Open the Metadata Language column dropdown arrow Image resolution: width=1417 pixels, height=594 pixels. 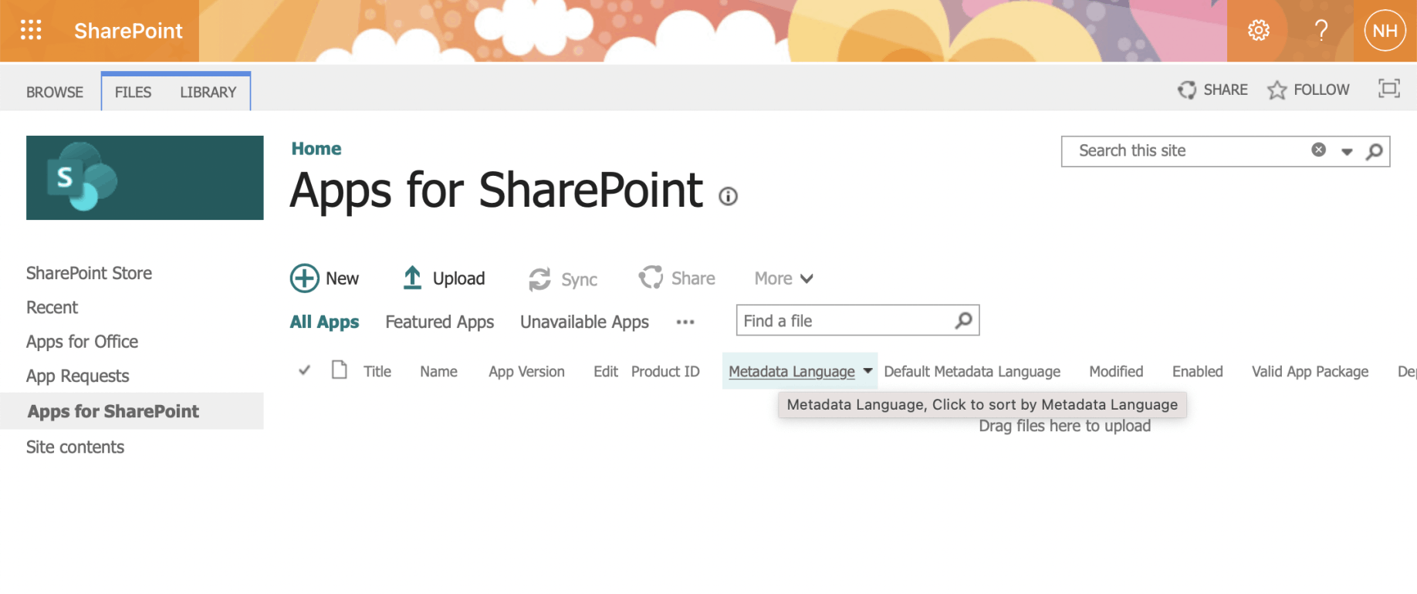coord(867,371)
